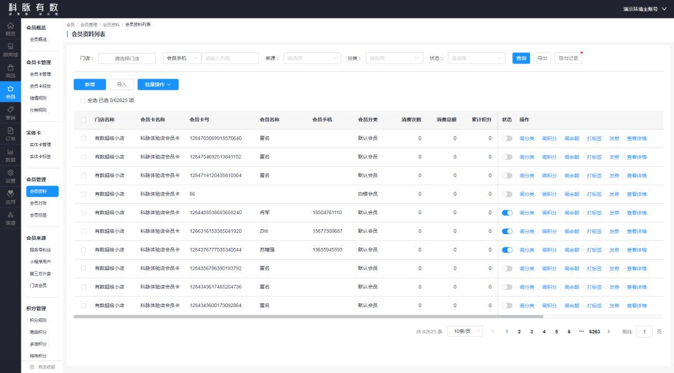674x373 pixels.
Task: Click the 科脉有数 logo
Action: pyautogui.click(x=33, y=8)
